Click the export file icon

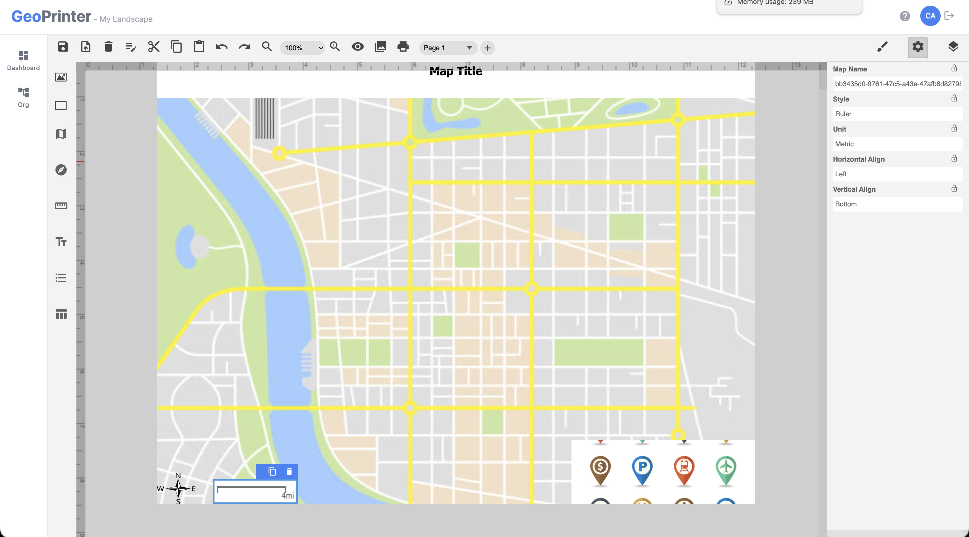tap(86, 47)
